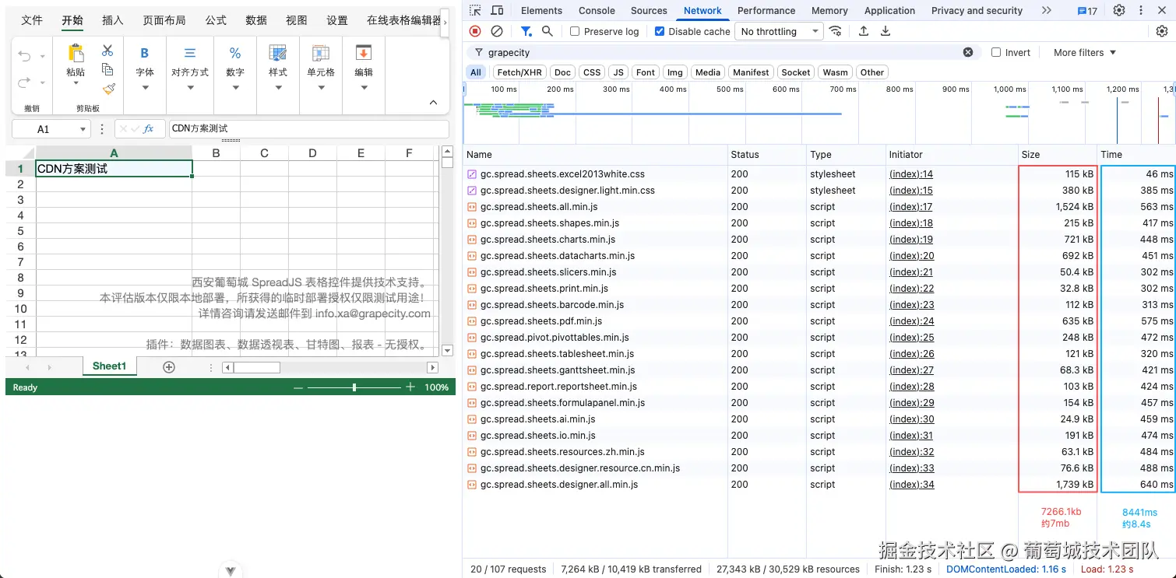Sort by the Status column header
This screenshot has height=578, width=1176.
click(766, 155)
